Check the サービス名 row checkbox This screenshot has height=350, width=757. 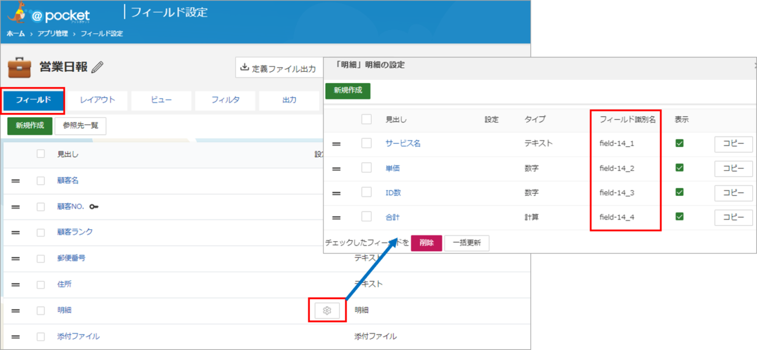coord(366,143)
